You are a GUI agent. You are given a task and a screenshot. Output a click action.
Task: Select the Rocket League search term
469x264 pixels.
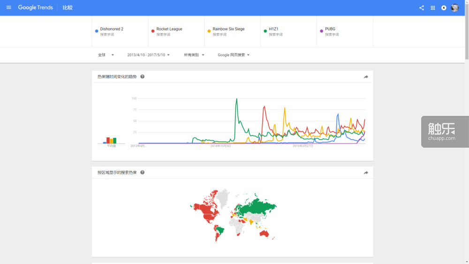[169, 29]
